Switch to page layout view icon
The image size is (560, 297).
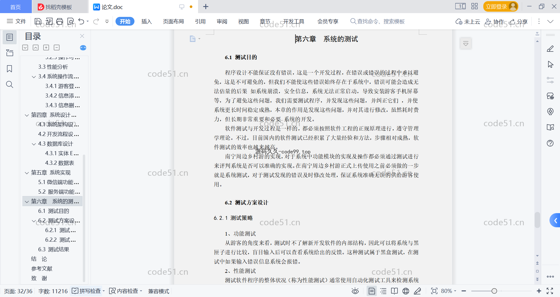point(372,291)
